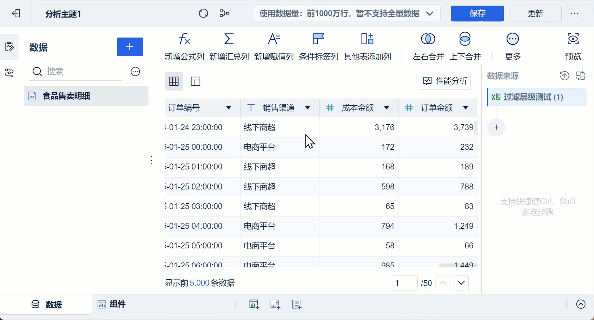Screen dimensions: 594x320
Task: Click 其他表添加列 add column tool
Action: [x=367, y=47]
